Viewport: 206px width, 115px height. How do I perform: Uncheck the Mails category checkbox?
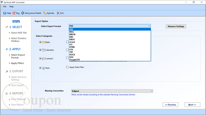40,42
